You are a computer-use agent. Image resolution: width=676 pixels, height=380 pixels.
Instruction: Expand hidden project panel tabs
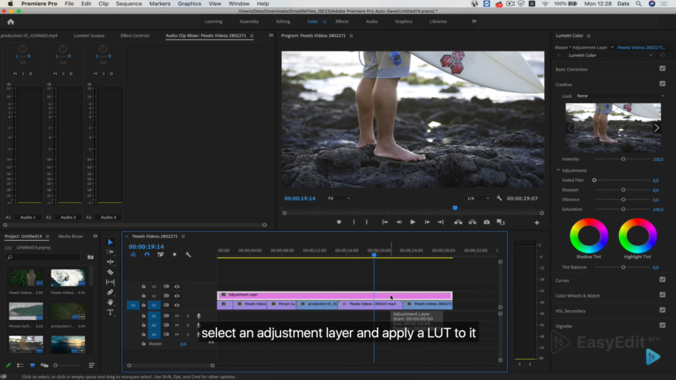tap(95, 236)
